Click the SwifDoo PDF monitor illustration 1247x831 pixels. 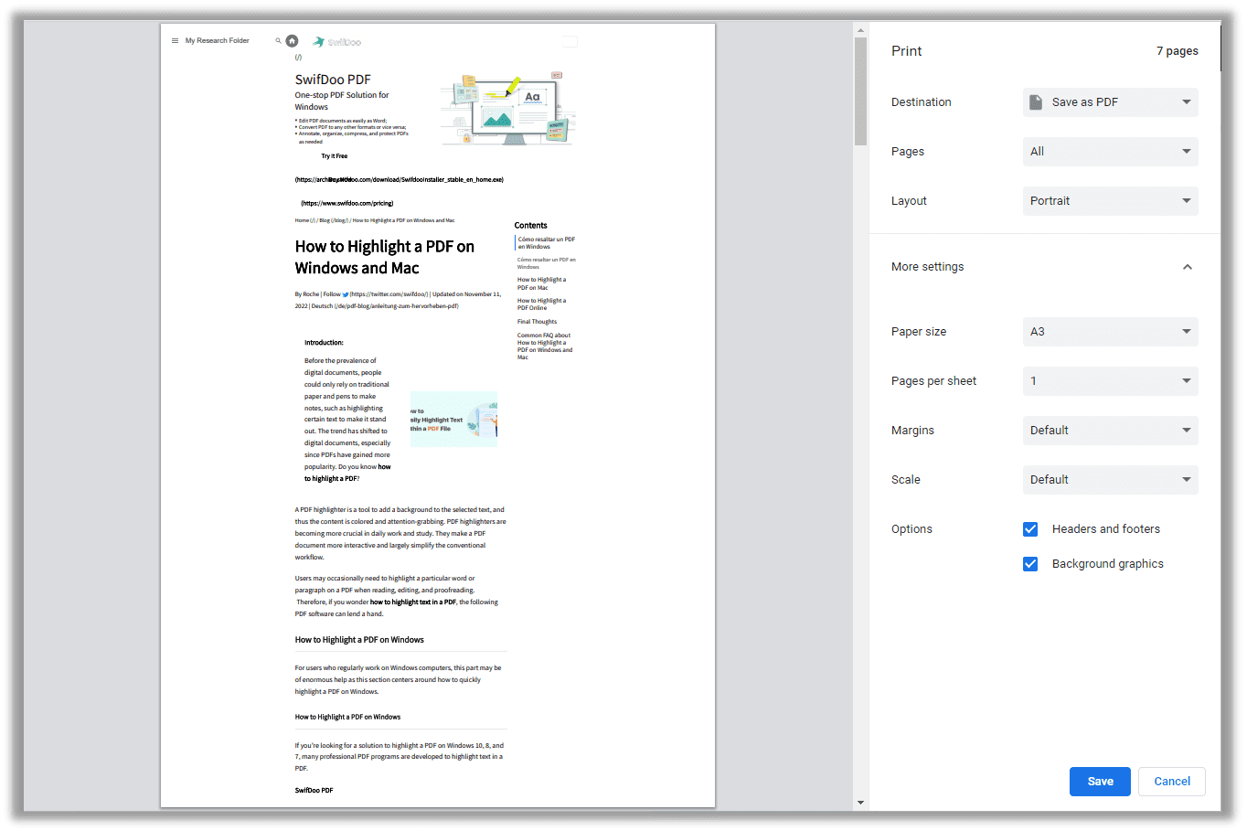pyautogui.click(x=508, y=110)
